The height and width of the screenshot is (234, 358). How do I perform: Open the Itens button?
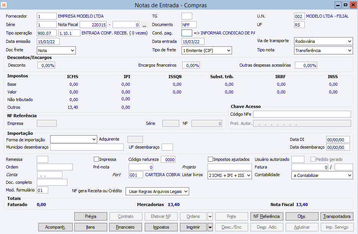[91, 227]
